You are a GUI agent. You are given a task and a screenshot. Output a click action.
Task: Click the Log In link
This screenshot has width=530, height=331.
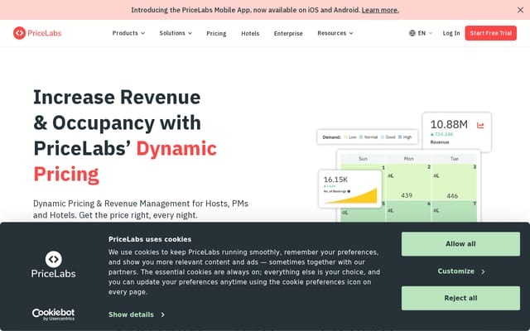(x=451, y=33)
